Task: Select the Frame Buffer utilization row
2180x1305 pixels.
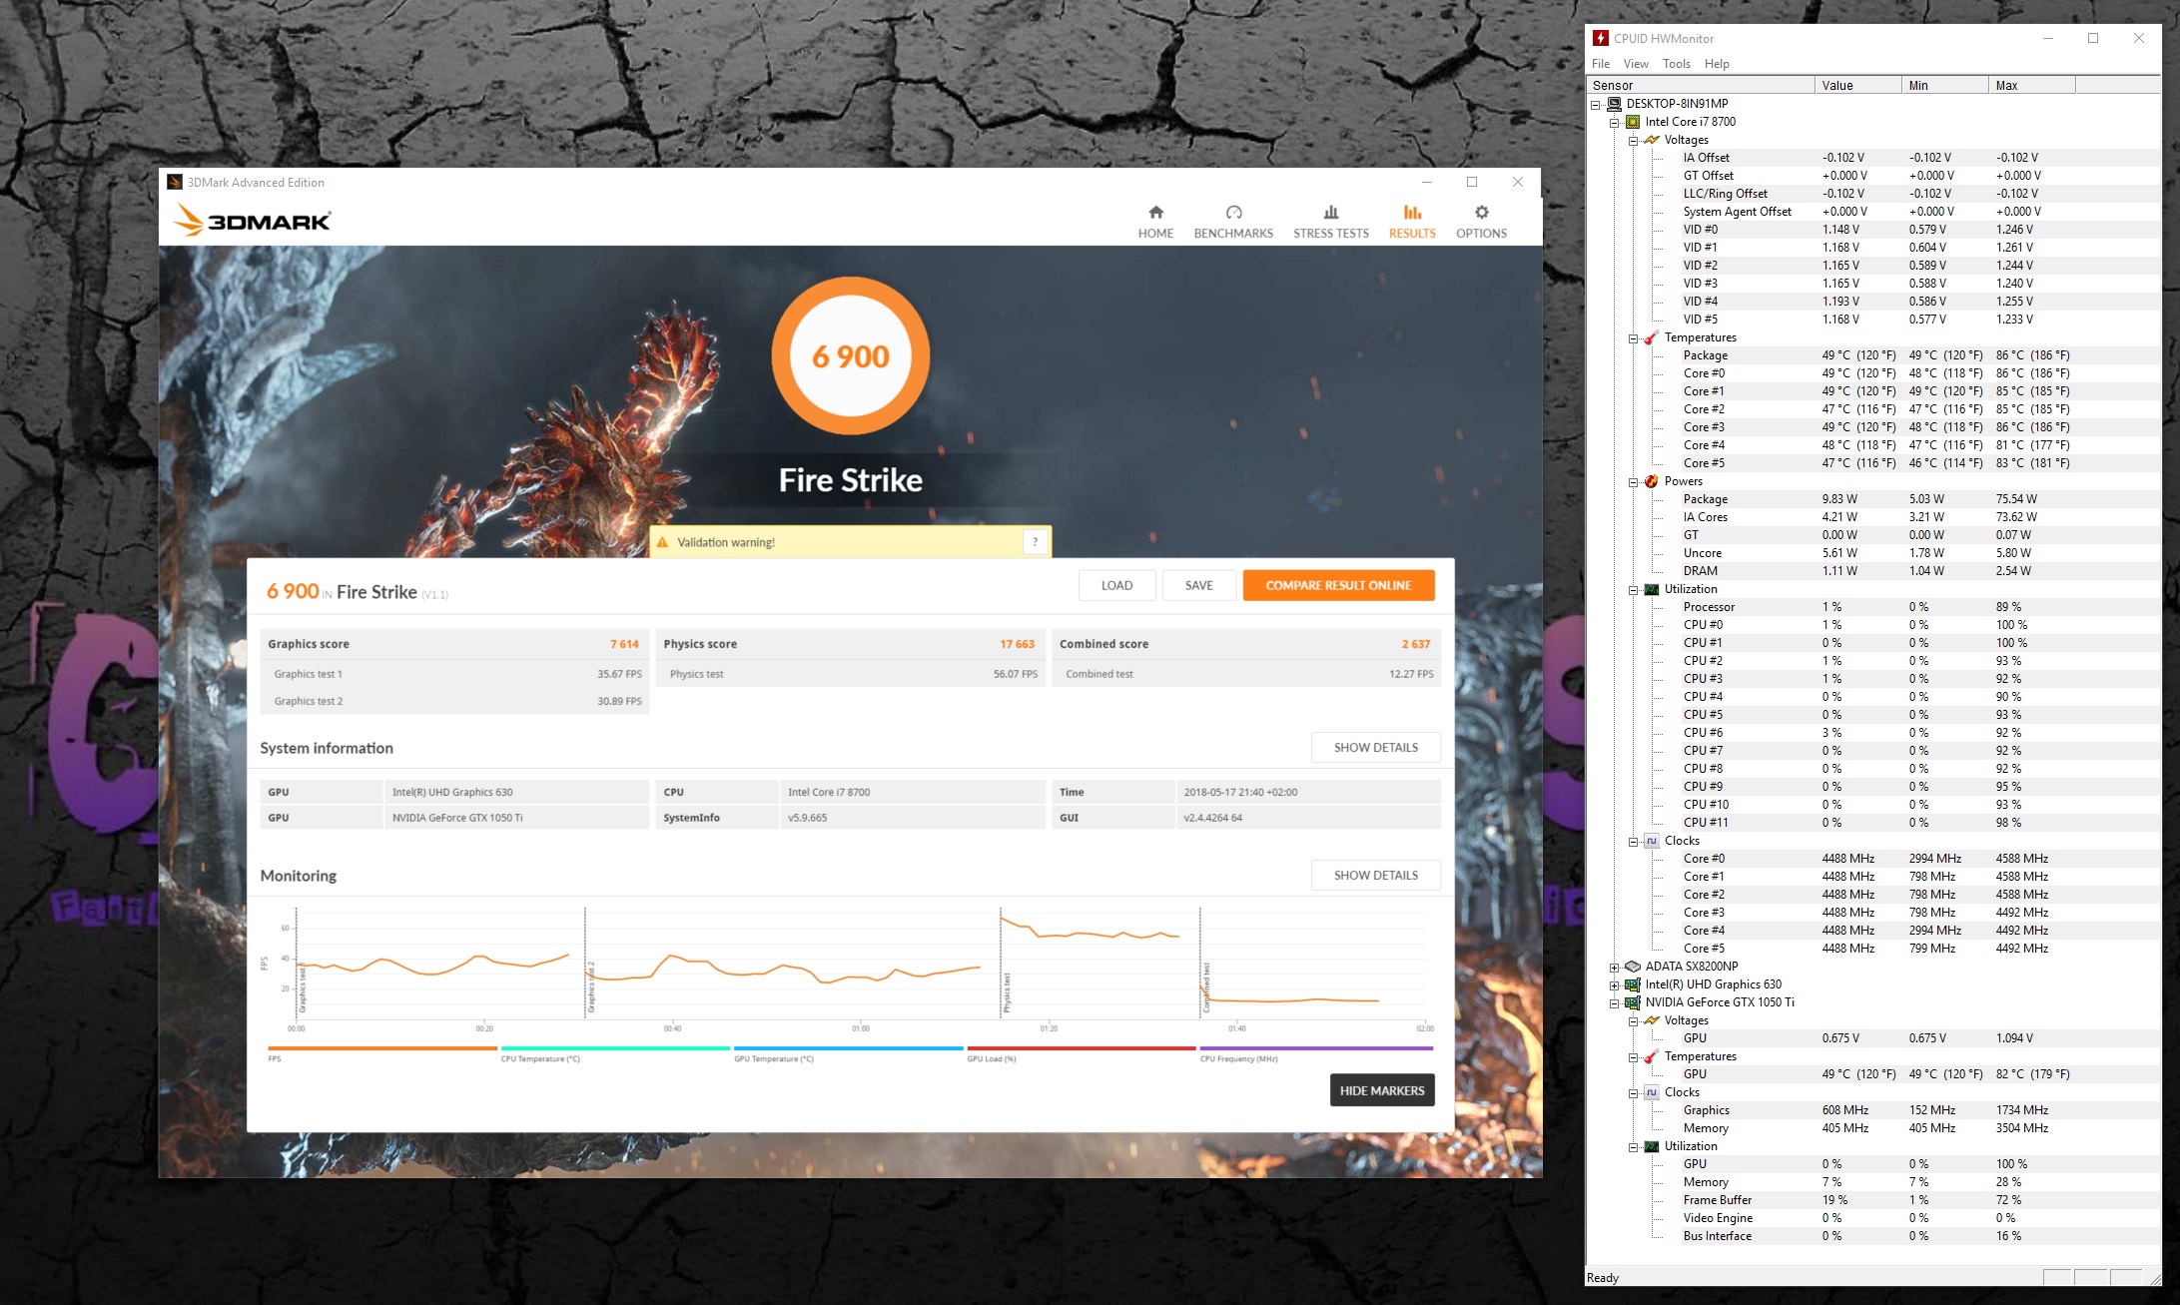Action: [x=1872, y=1200]
